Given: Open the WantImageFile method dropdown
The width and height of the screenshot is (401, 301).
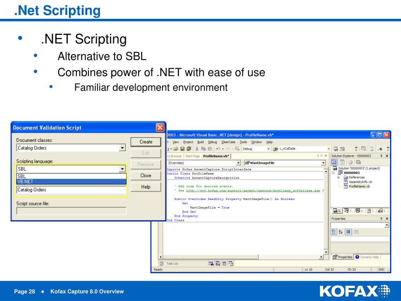Looking at the screenshot, I should pyautogui.click(x=323, y=163).
